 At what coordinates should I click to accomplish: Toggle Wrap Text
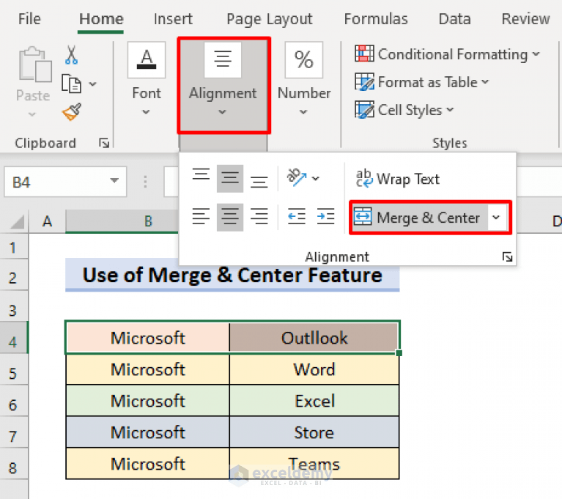397,178
